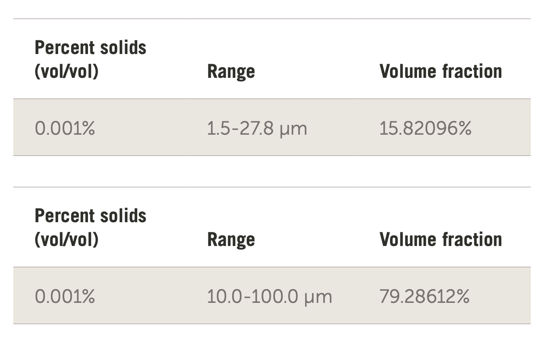Click "Percent solids" text in the bottom table

[90, 216]
